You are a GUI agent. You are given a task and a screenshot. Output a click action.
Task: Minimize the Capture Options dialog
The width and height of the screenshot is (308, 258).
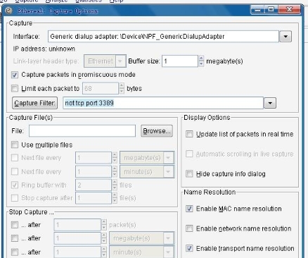pyautogui.click(x=258, y=10)
